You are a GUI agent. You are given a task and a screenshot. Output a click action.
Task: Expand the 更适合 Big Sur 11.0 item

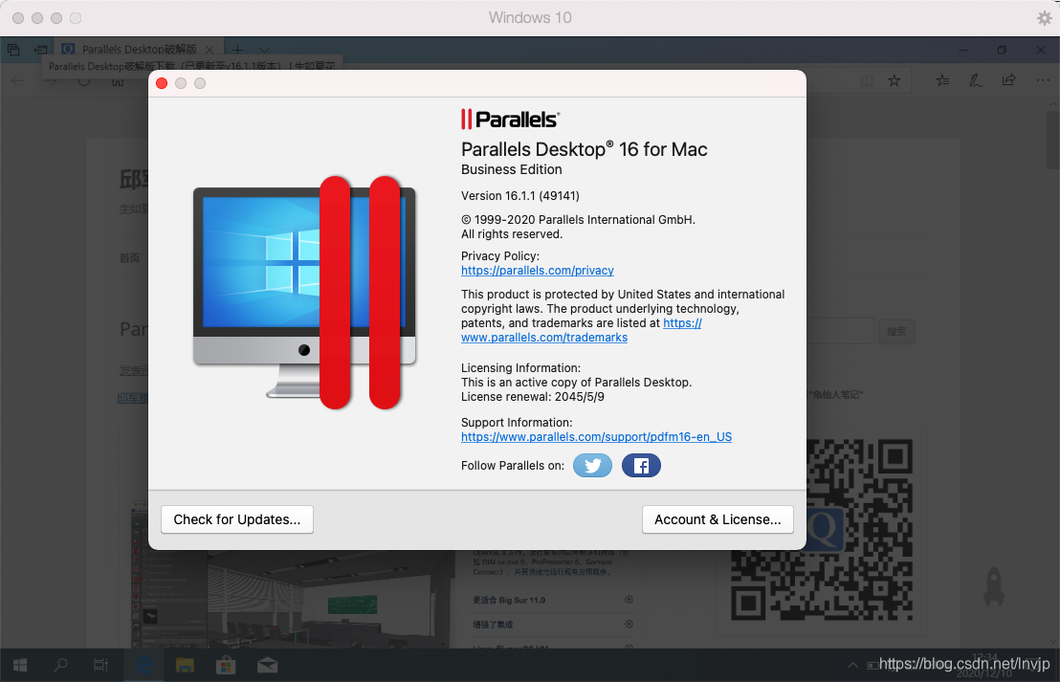click(x=552, y=600)
